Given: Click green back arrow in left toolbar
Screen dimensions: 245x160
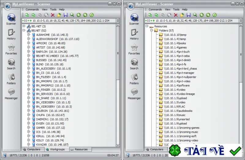Looking at the screenshot, I should (x=79, y=15).
